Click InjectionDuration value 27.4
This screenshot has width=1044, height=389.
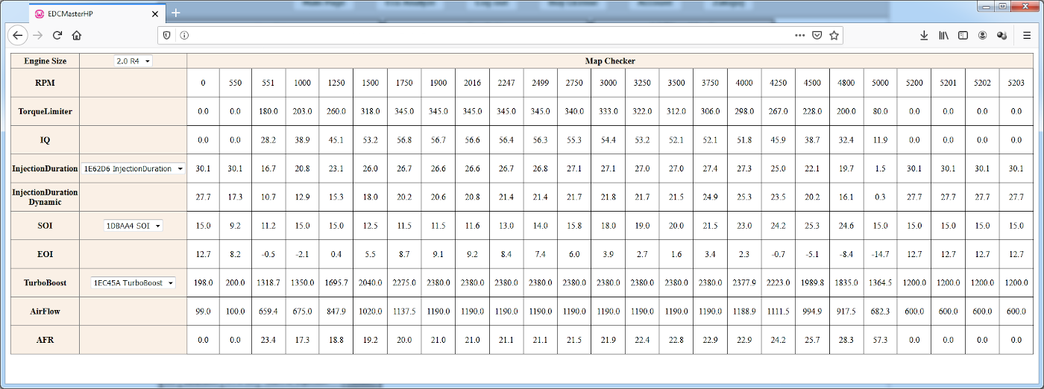(710, 169)
